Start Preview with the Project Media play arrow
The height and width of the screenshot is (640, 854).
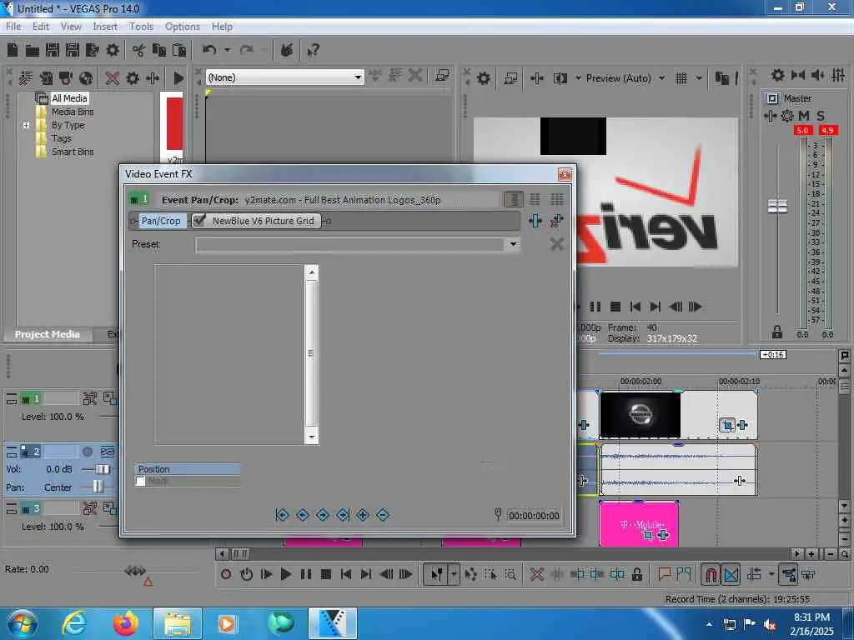pos(178,78)
